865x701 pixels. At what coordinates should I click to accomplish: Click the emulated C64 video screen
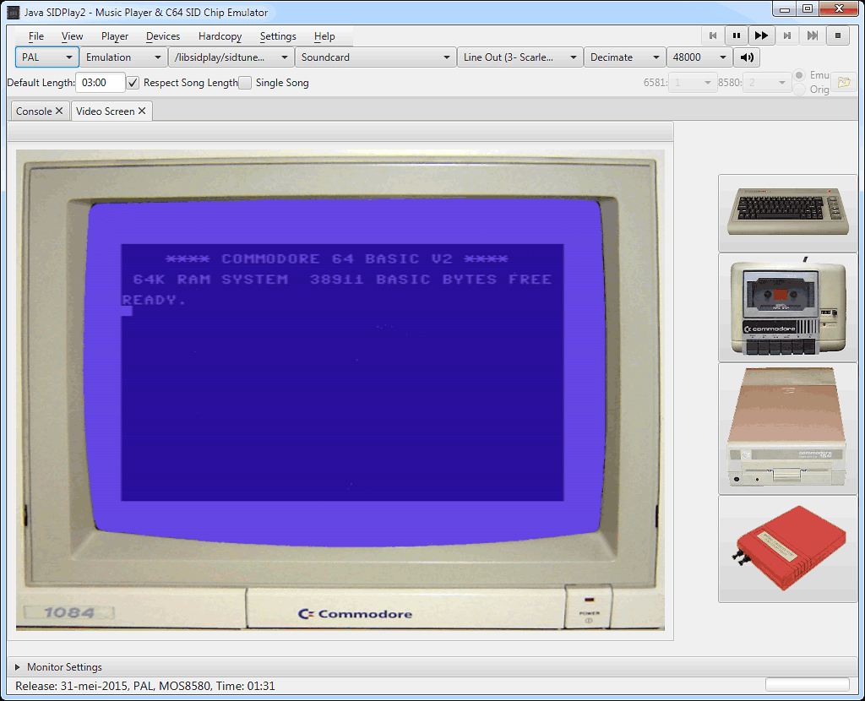[x=342, y=372]
